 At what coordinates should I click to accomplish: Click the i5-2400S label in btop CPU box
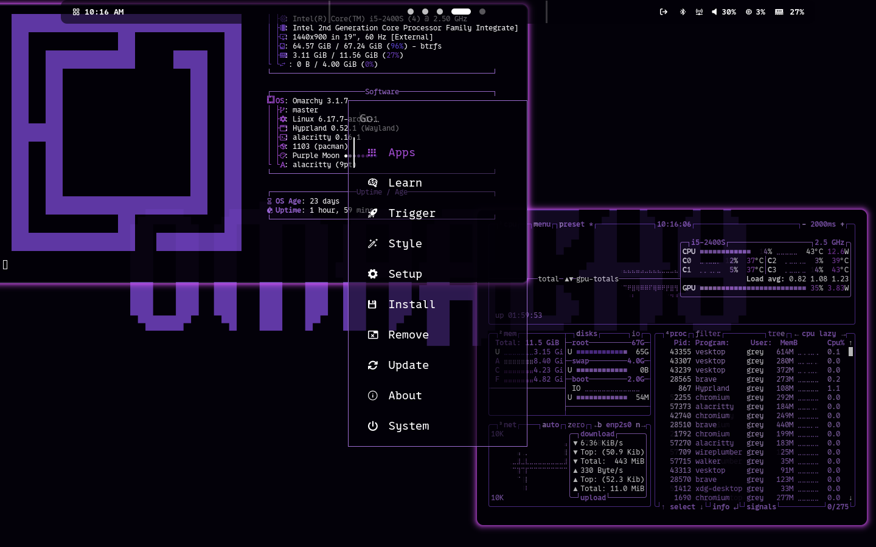708,243
